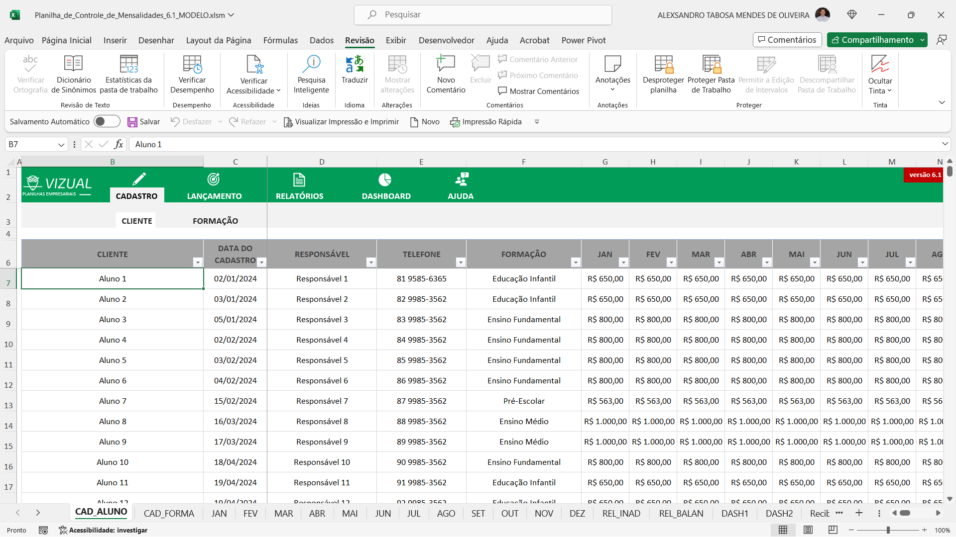Screen dimensions: 956x537
Task: Click the Salvar disk icon
Action: pyautogui.click(x=132, y=122)
